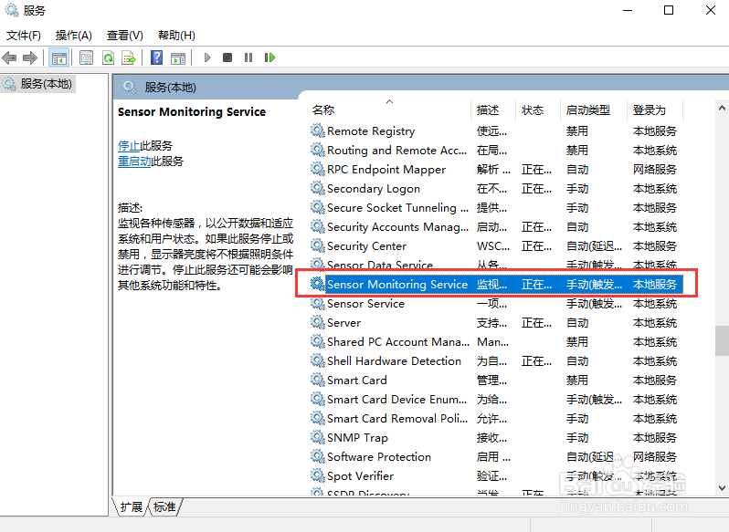This screenshot has width=729, height=532.
Task: Open the 帮助(H) menu
Action: coord(176,36)
